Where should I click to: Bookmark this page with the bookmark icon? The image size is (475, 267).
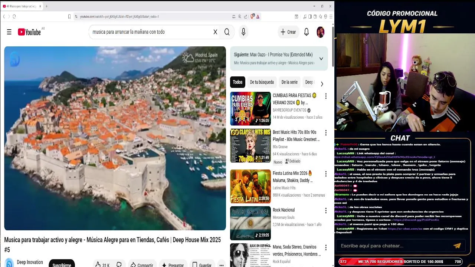pyautogui.click(x=69, y=16)
